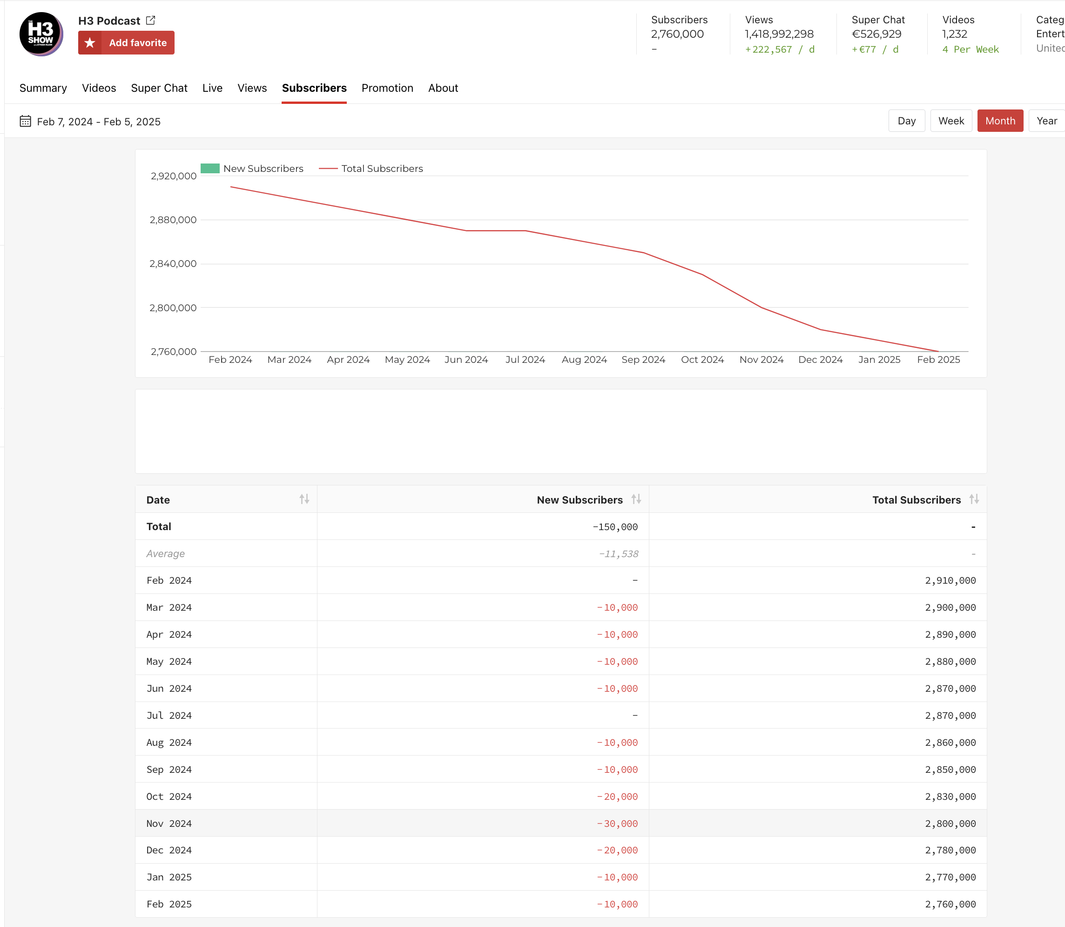
Task: Select the Year interval button
Action: click(x=1047, y=121)
